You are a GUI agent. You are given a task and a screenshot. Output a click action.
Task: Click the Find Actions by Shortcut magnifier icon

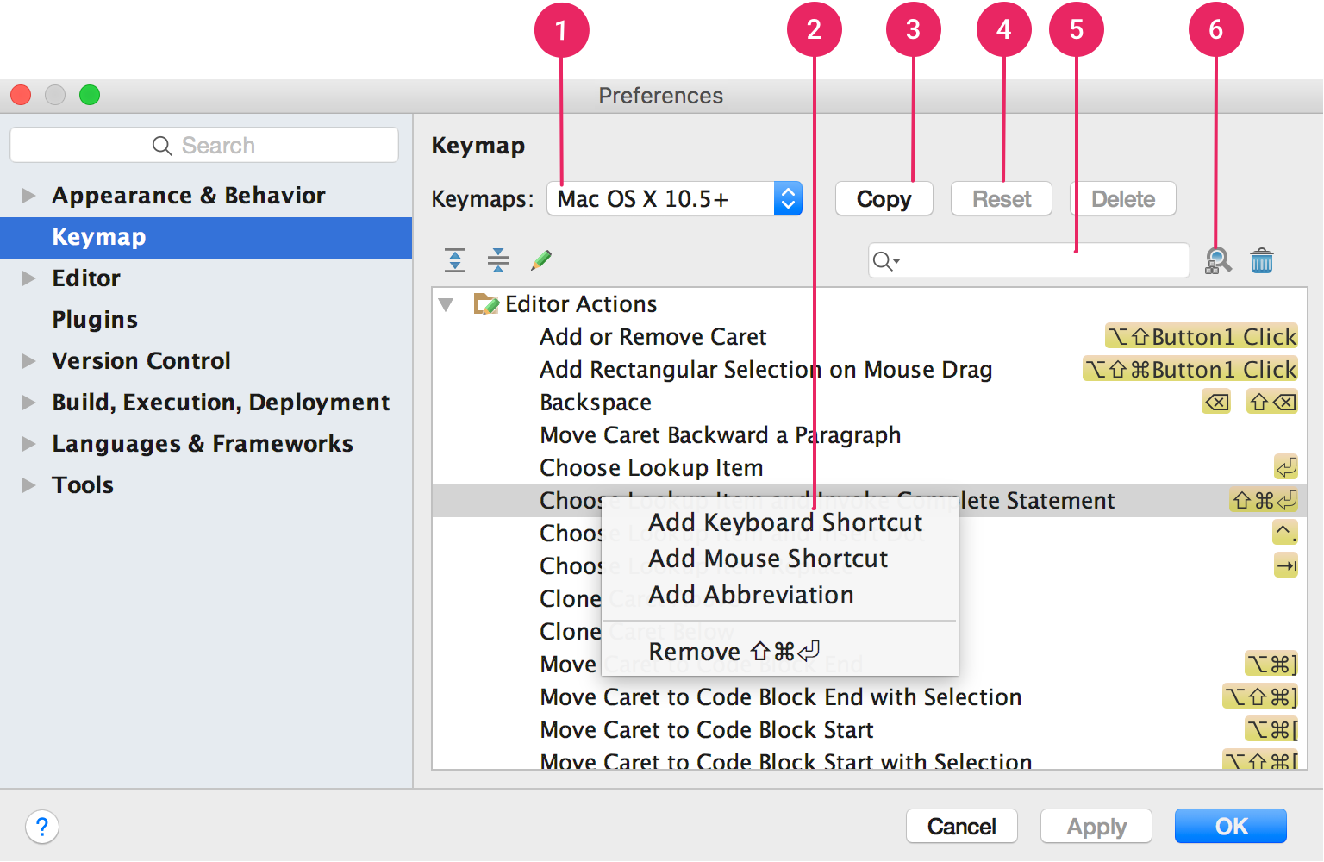click(x=1217, y=259)
